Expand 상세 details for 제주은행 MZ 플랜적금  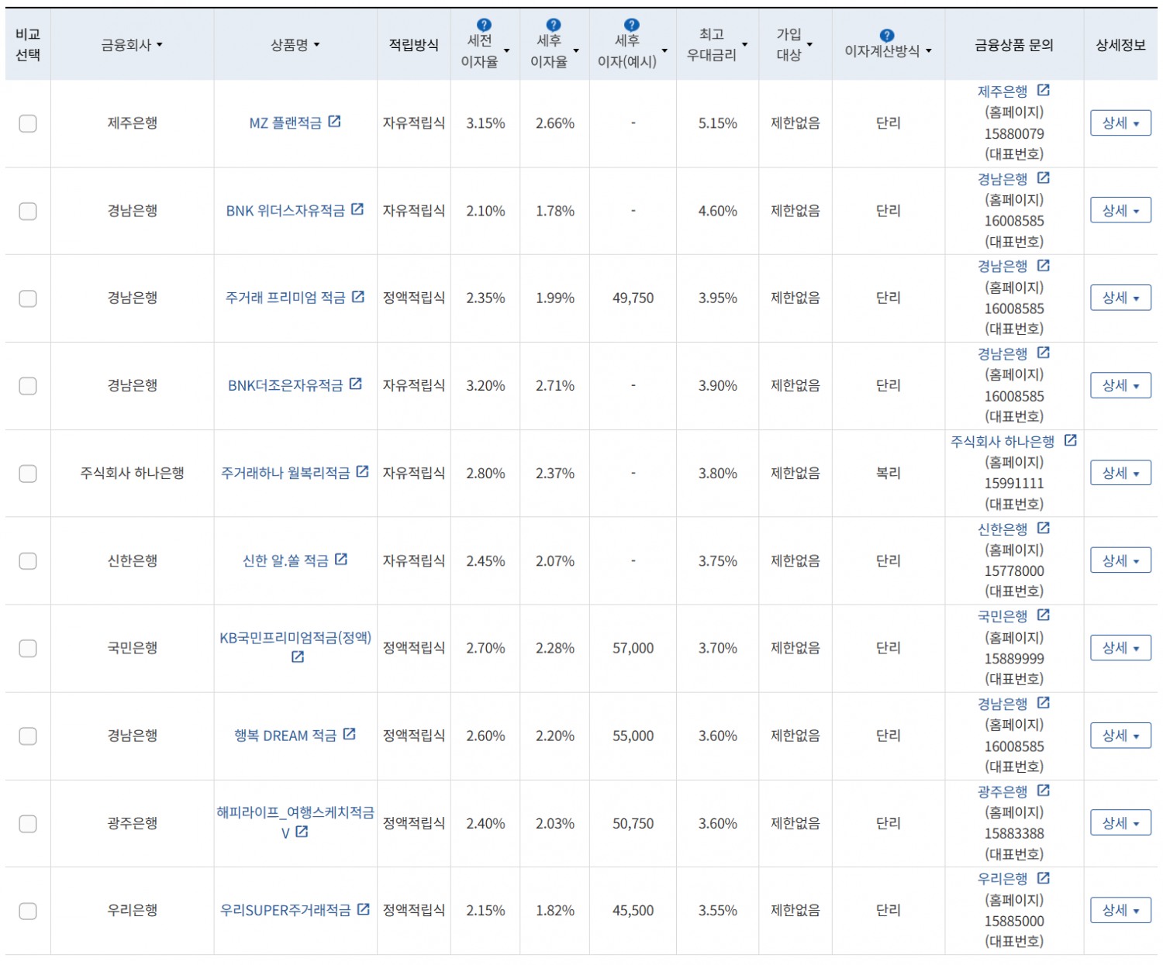(1120, 122)
